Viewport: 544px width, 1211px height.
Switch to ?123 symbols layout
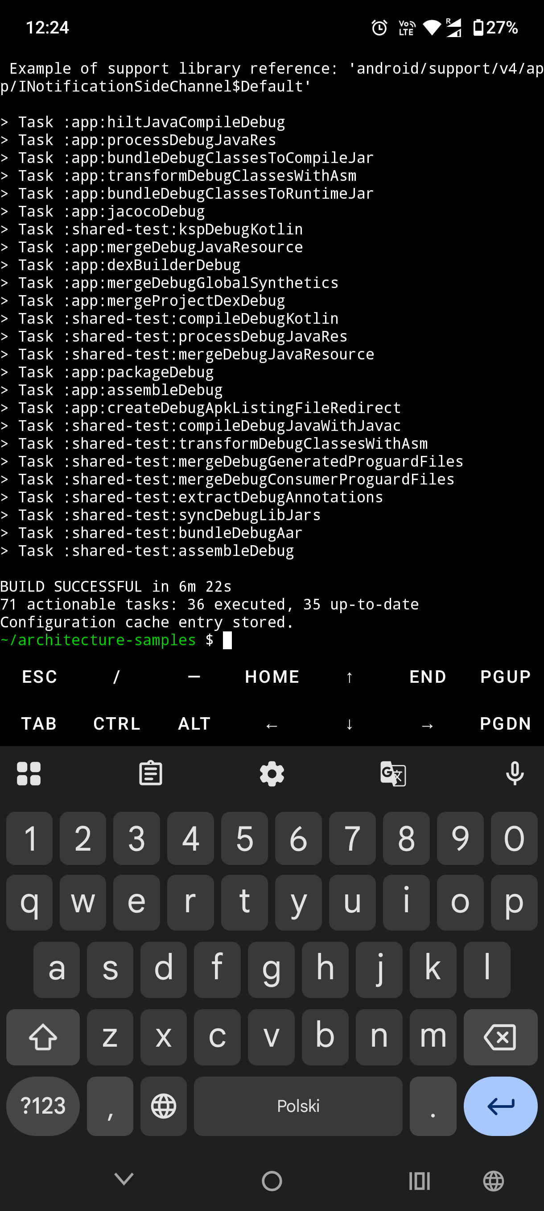coord(43,1106)
